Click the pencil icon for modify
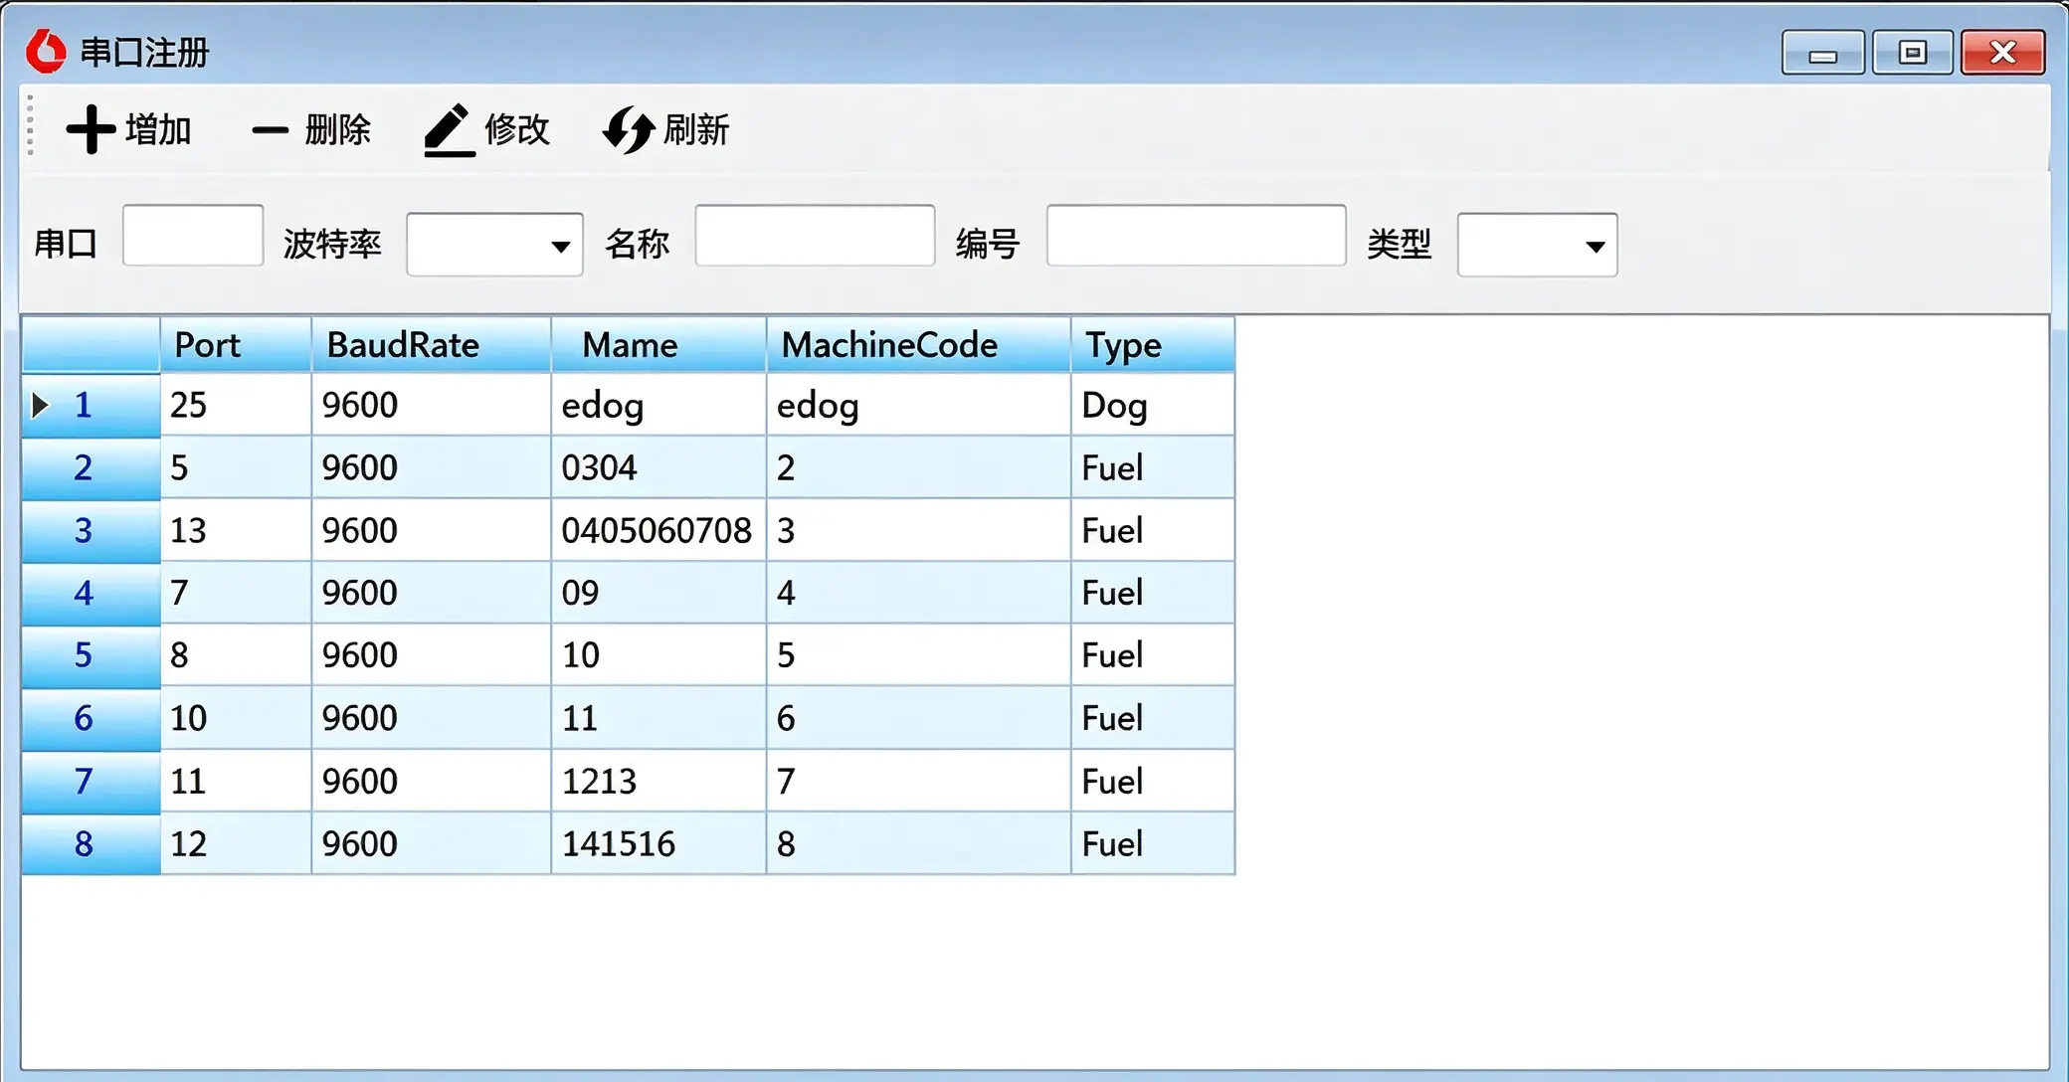 pos(449,130)
